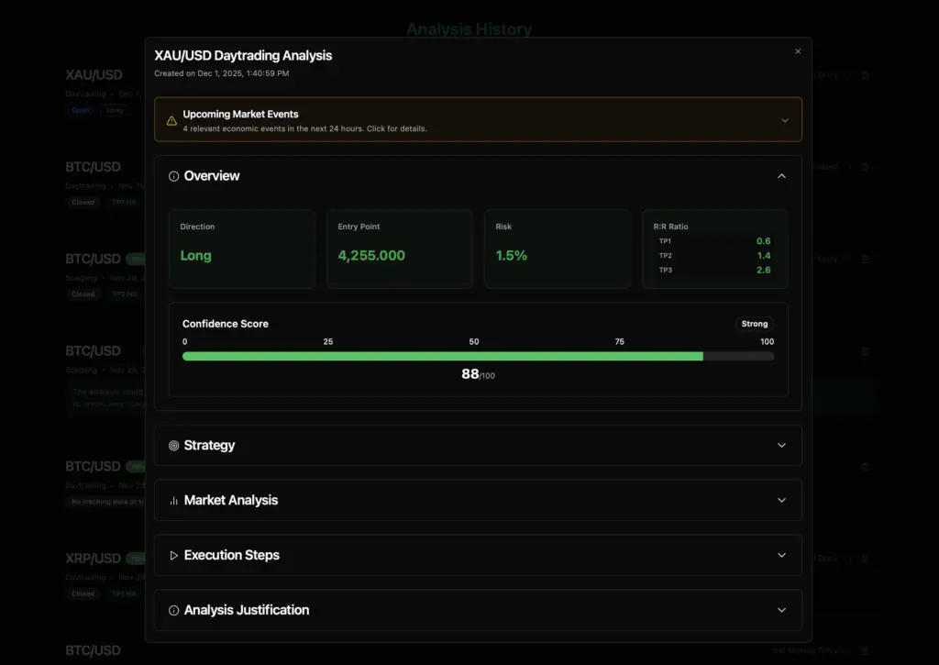
Task: Click the background Analysis History page heading
Action: coord(469,28)
